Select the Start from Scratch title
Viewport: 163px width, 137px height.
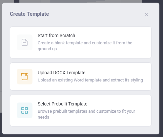click(56, 35)
